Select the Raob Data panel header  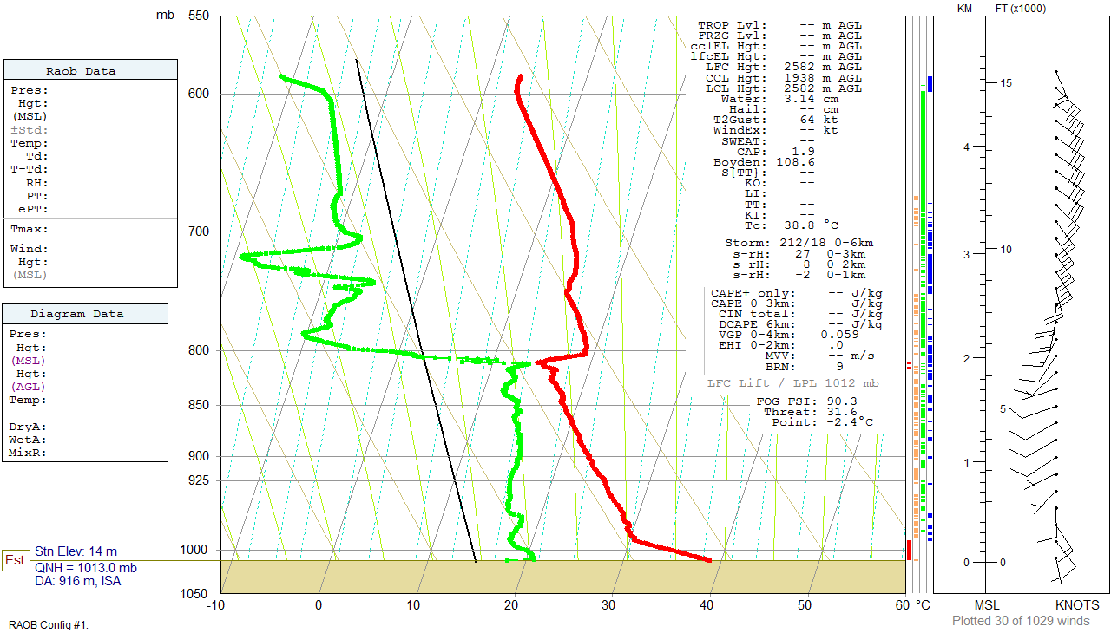click(91, 71)
